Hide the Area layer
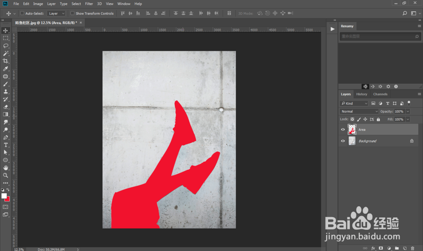 coord(343,130)
